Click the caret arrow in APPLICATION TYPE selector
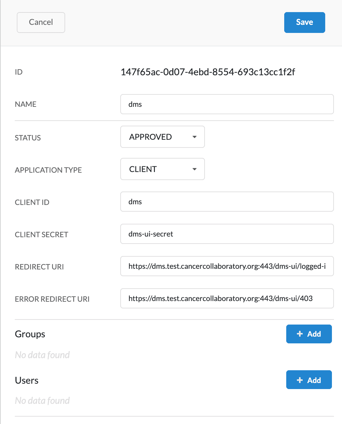Viewport: 342px width, 424px height. pyautogui.click(x=195, y=169)
